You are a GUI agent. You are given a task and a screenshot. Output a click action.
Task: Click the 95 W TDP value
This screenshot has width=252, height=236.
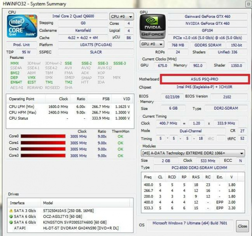coord(26,52)
